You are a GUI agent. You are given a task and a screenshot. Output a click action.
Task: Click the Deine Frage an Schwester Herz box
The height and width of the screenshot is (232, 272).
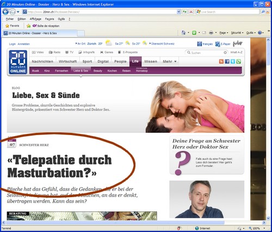pyautogui.click(x=207, y=155)
